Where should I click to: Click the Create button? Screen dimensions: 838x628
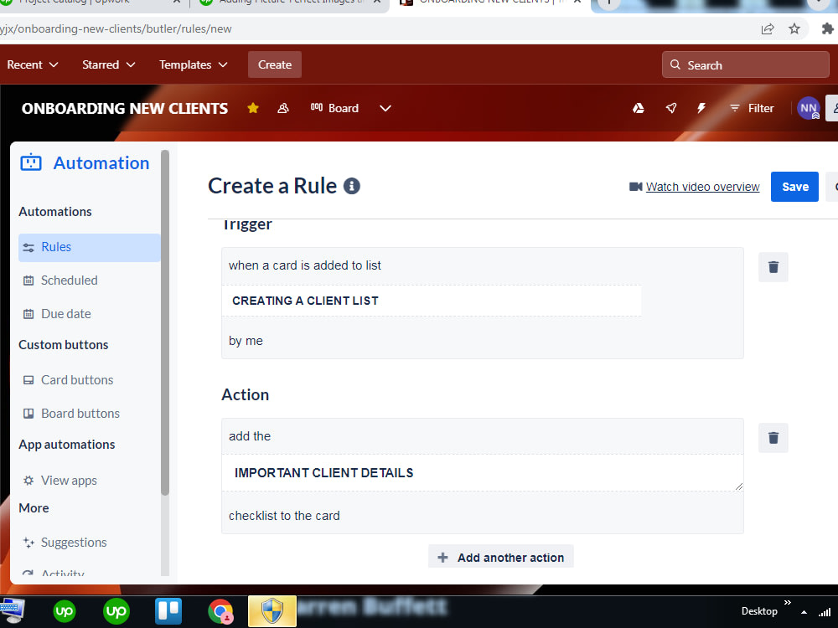[x=275, y=64]
